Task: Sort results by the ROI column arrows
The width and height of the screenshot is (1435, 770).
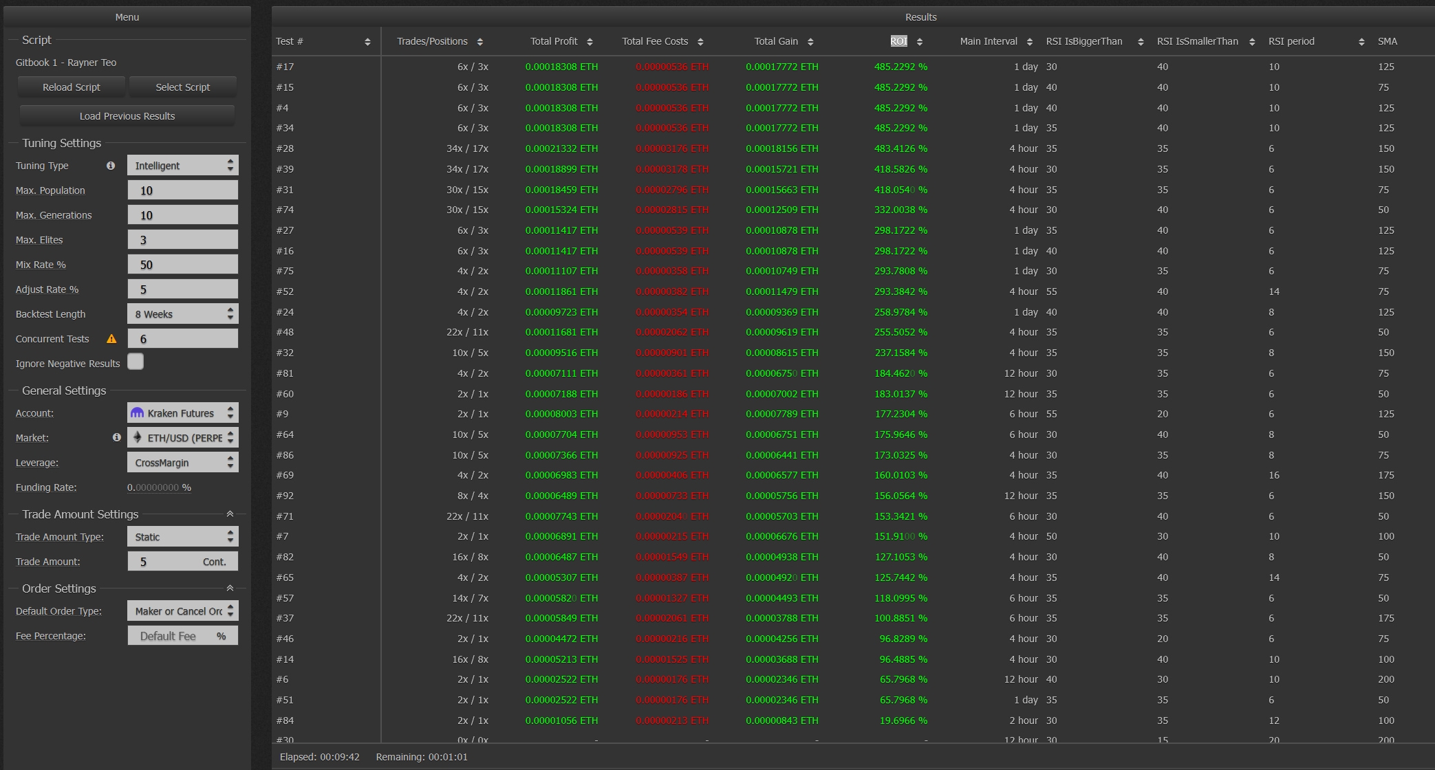Action: tap(920, 42)
